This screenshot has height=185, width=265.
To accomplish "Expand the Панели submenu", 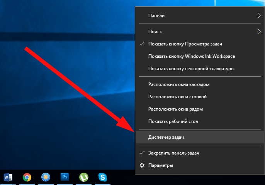I will coord(200,16).
